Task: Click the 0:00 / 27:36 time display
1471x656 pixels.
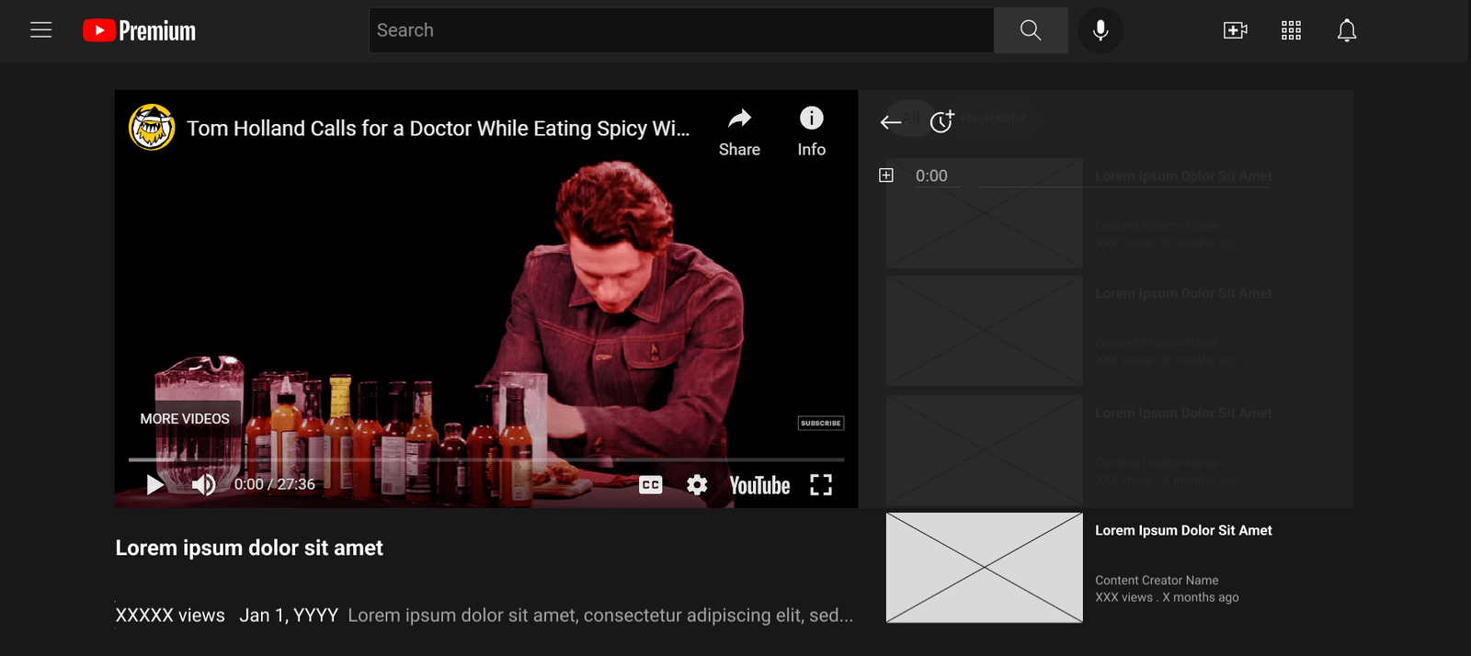Action: (x=274, y=484)
